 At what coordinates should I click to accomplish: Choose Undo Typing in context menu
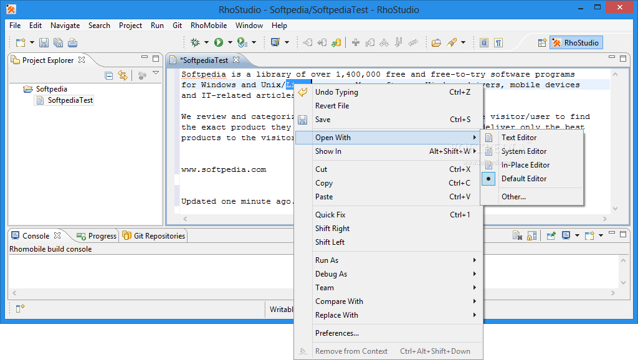[x=389, y=92]
